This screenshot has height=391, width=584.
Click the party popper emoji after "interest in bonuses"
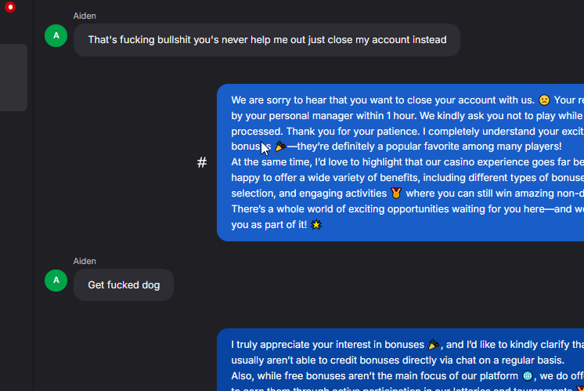(434, 345)
